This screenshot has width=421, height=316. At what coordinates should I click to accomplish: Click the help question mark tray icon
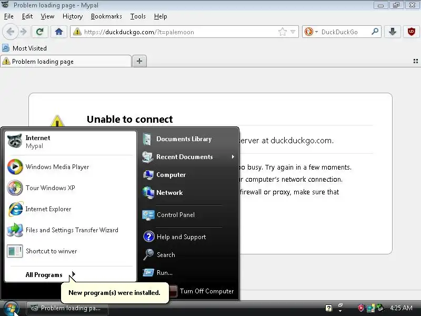coord(328,308)
